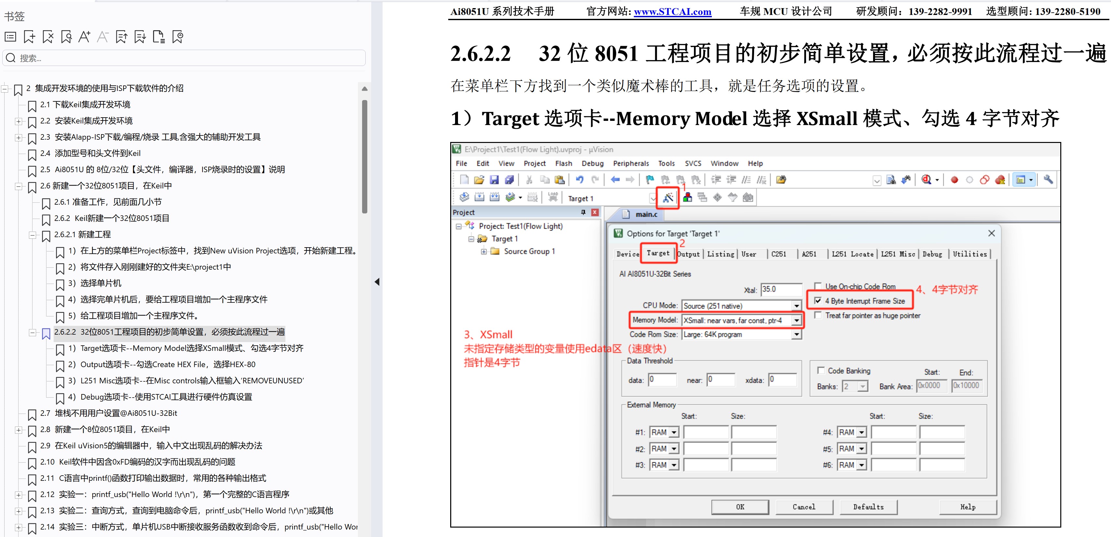Image resolution: width=1111 pixels, height=537 pixels.
Task: Collapse the bookmark side panel with the arrow
Action: pyautogui.click(x=377, y=282)
